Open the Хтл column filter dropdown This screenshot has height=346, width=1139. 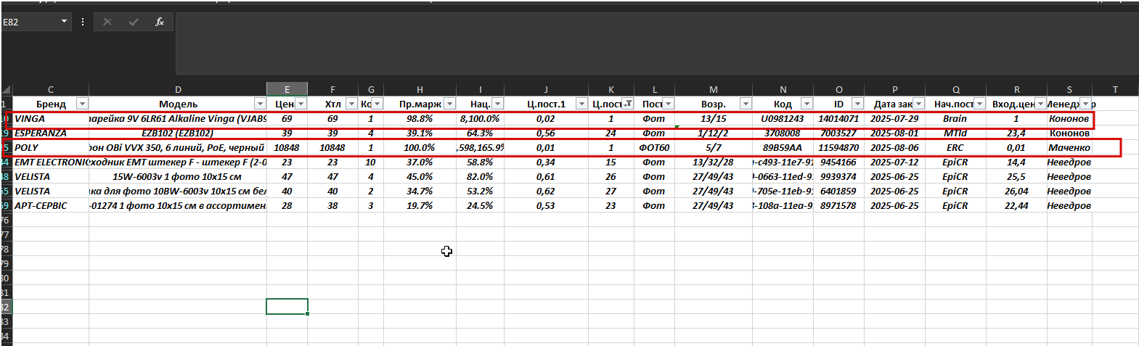(x=351, y=104)
